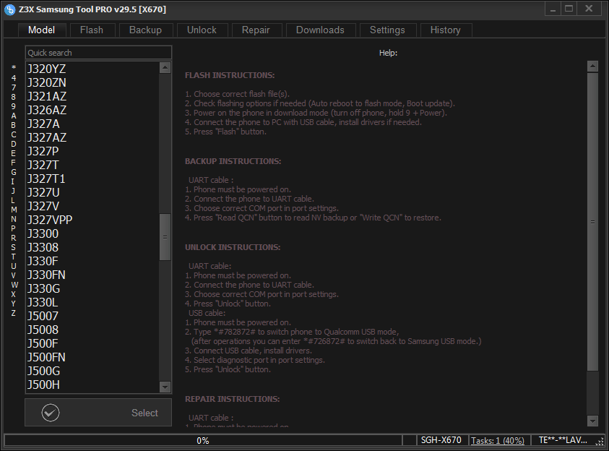Select model J327AZ in list
The image size is (609, 451).
92,137
